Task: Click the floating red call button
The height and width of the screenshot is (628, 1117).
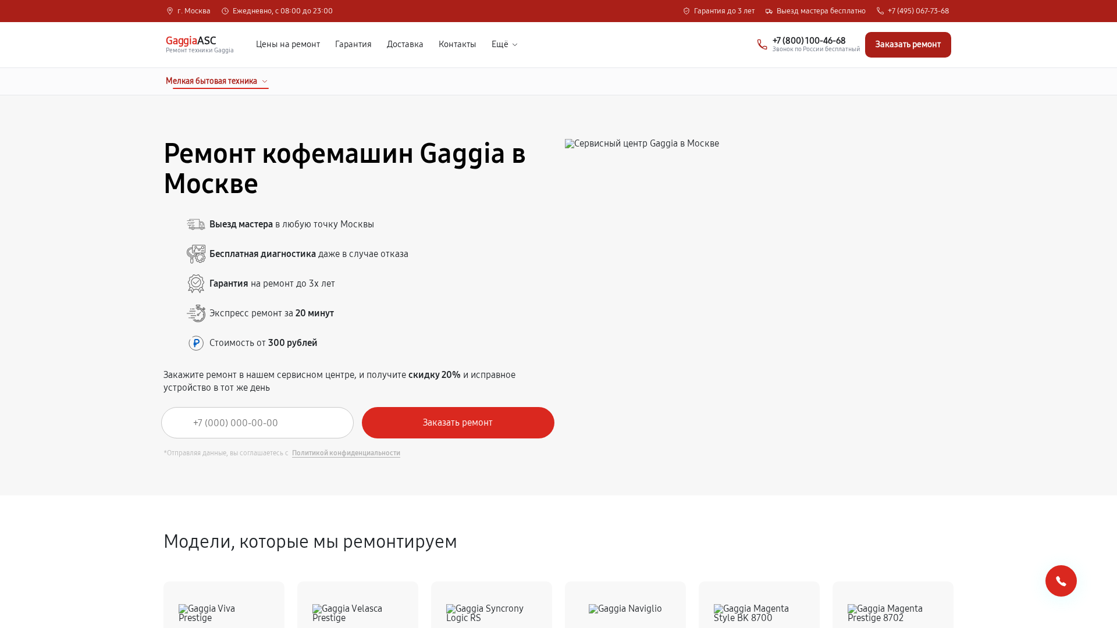Action: [x=1061, y=581]
